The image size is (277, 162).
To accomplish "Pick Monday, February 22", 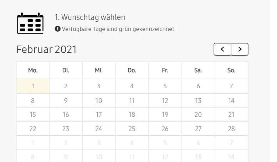I will tap(33, 129).
